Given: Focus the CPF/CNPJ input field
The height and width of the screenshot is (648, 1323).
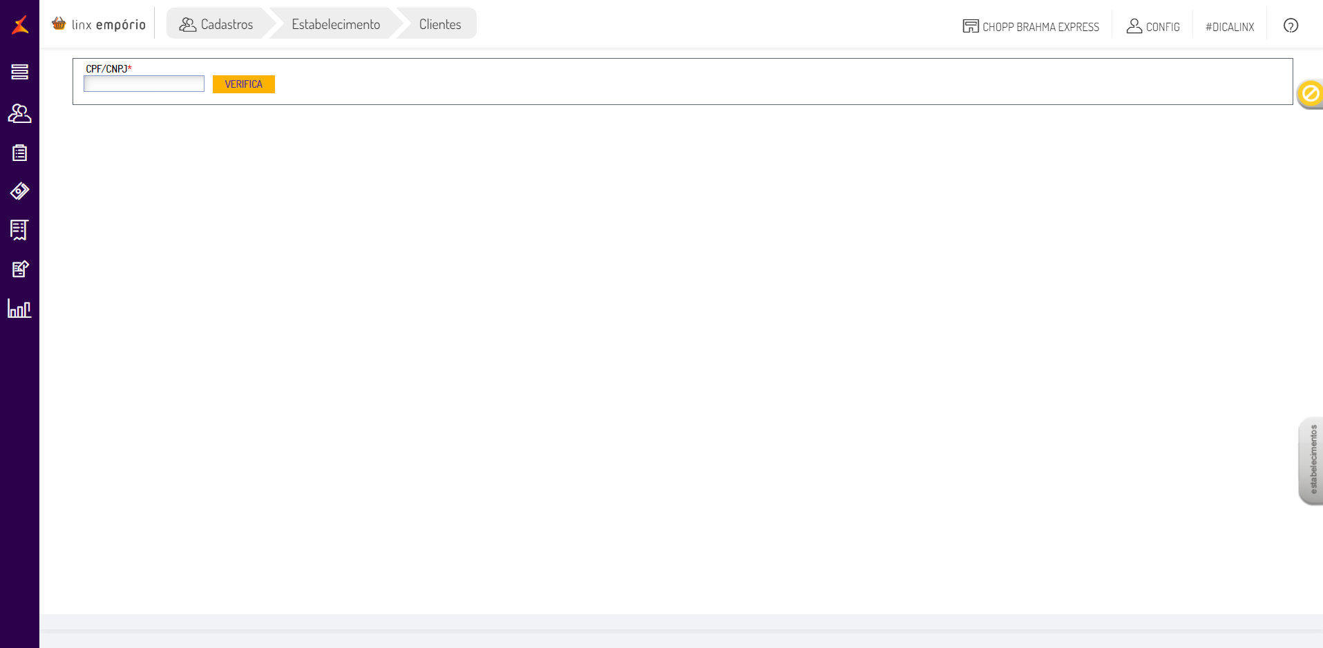Looking at the screenshot, I should 144,84.
